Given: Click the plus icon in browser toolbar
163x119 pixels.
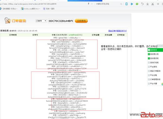Looking at the screenshot, I should [158, 4].
